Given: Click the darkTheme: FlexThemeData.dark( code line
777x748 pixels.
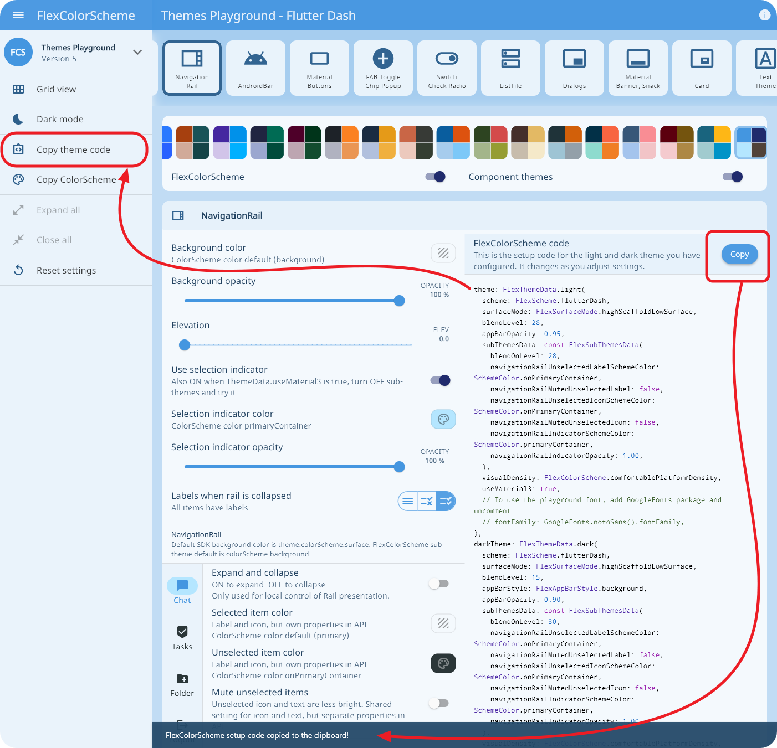Looking at the screenshot, I should point(535,544).
